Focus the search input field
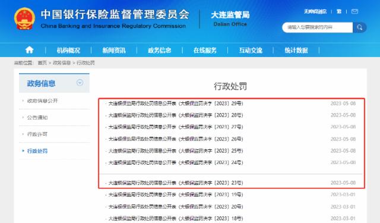 [x=318, y=27]
